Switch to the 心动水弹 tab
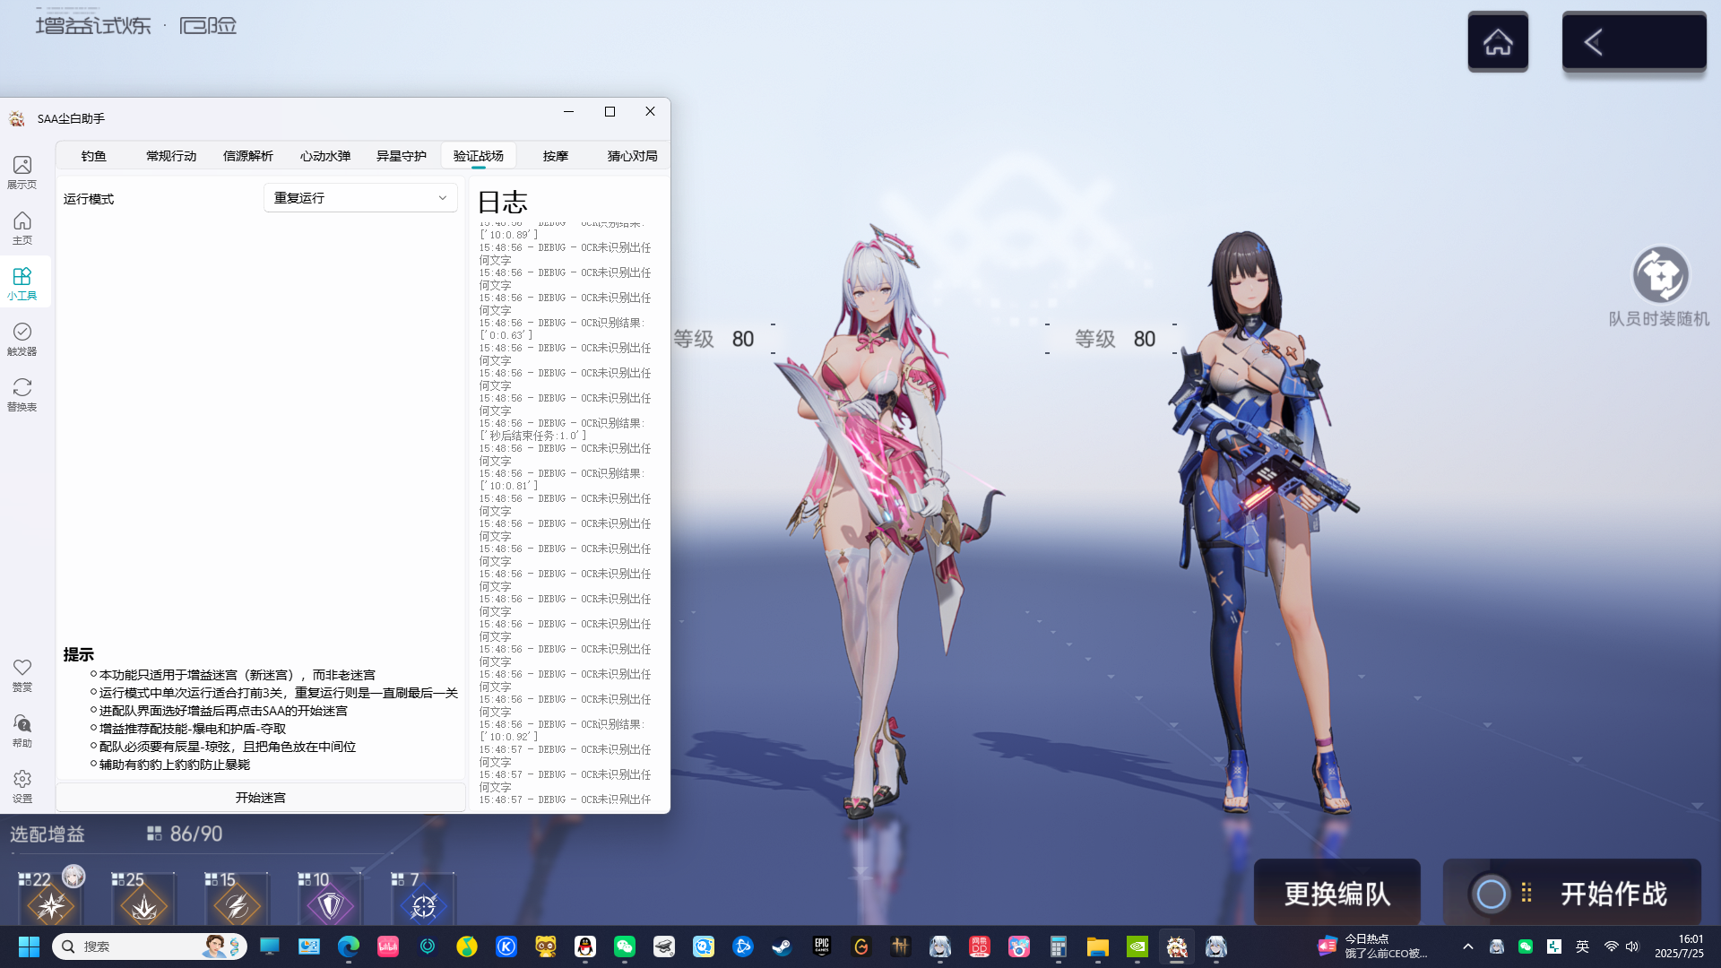The width and height of the screenshot is (1721, 968). tap(325, 156)
